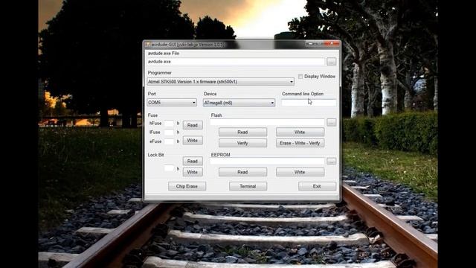The image size is (476, 268).
Task: Read the EEPROM memory
Action: pos(242,172)
